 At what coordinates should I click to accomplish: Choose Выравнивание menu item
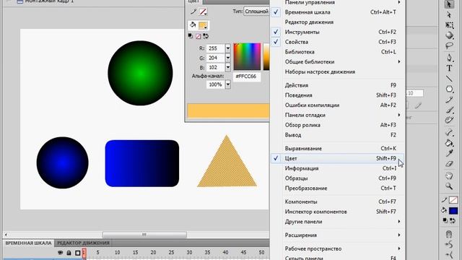[337, 149]
